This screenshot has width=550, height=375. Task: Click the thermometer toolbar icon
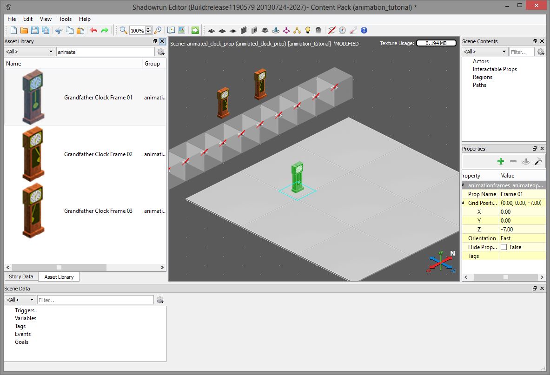pos(353,31)
